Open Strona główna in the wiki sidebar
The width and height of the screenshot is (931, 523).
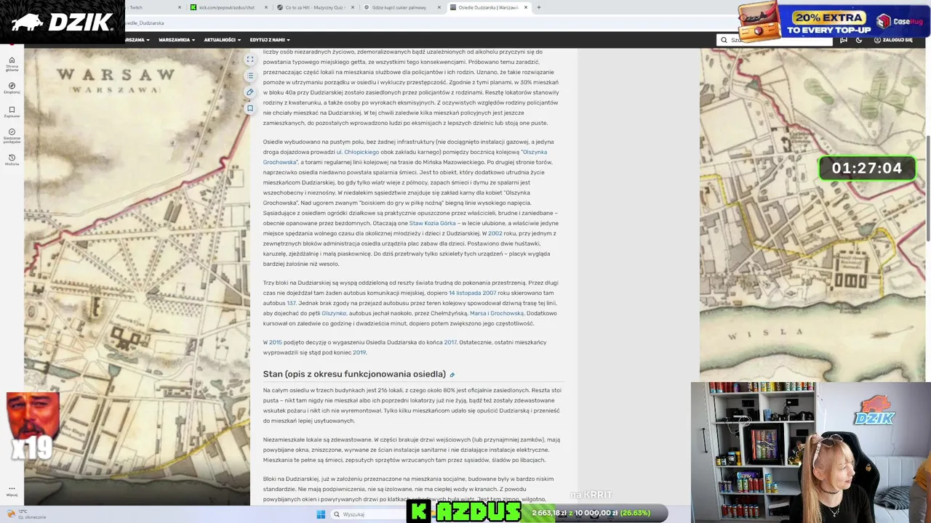point(12,63)
